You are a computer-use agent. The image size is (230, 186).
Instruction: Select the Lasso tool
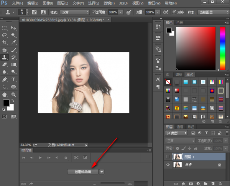(4, 35)
